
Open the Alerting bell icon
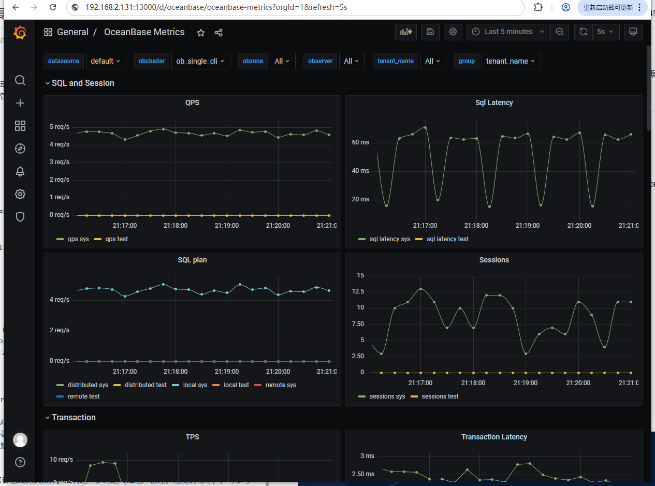[20, 171]
